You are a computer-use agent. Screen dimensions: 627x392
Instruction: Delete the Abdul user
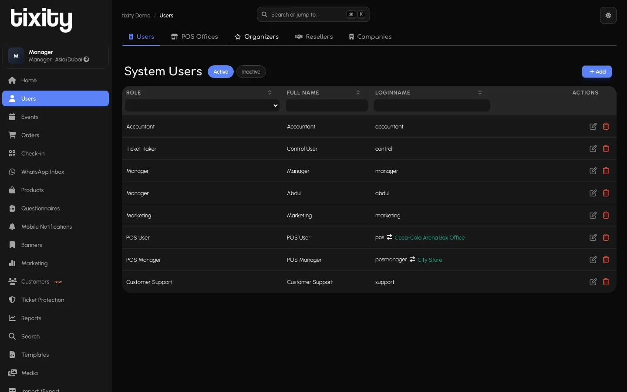pyautogui.click(x=606, y=193)
